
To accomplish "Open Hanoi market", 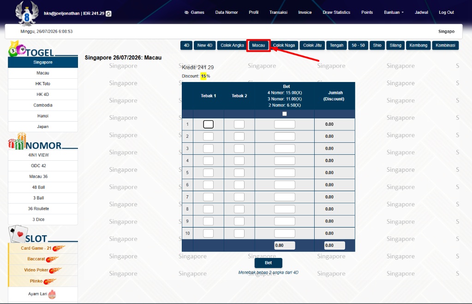I will tap(43, 116).
